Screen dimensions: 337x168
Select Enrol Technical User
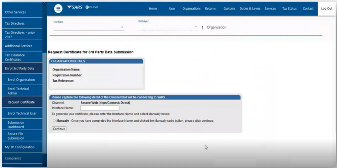(22, 113)
